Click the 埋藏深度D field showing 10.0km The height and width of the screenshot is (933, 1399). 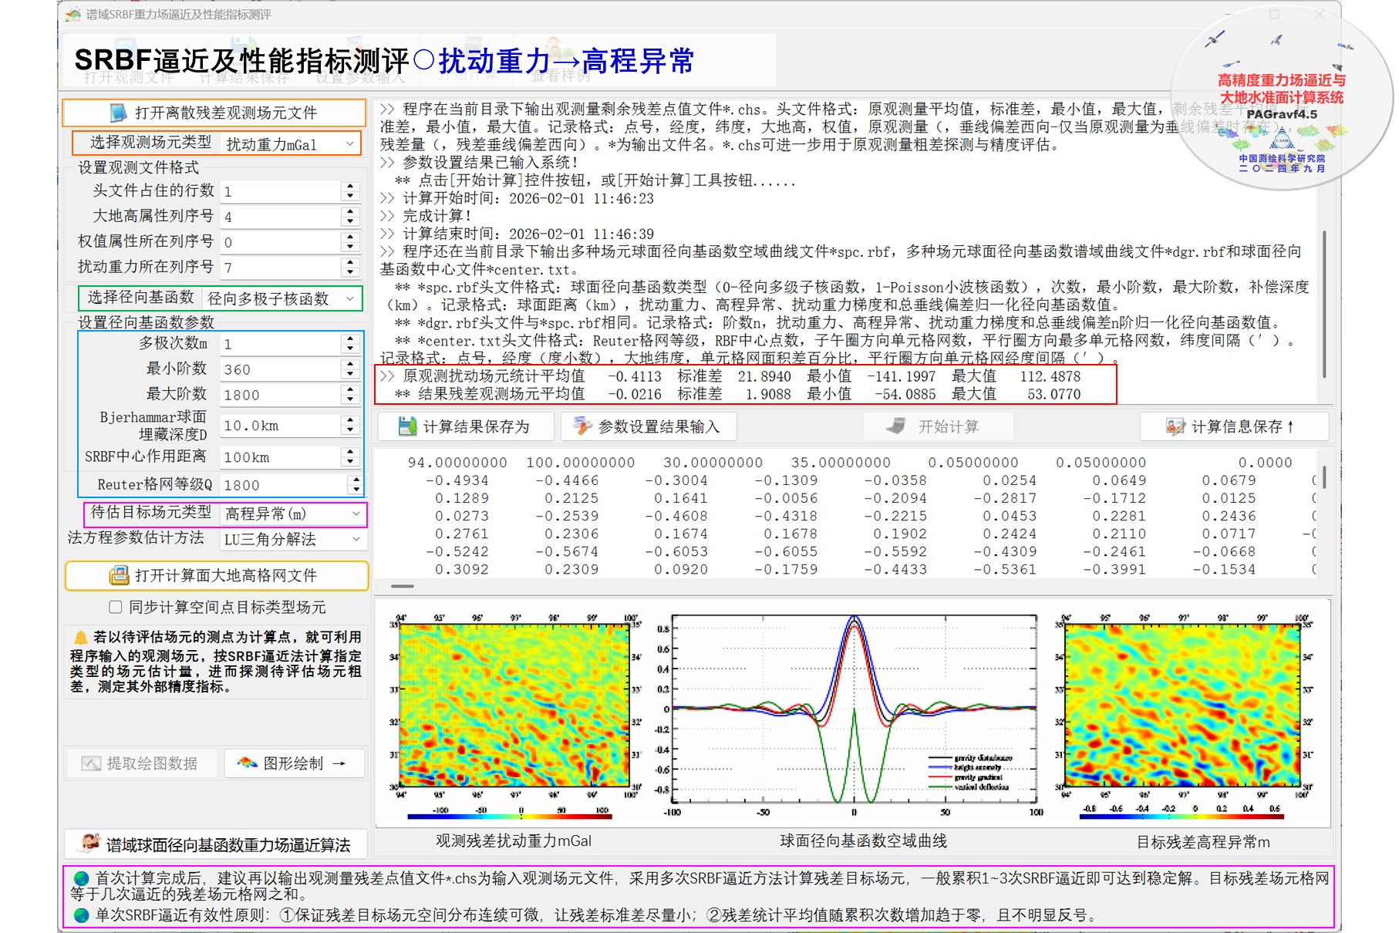[x=281, y=426]
